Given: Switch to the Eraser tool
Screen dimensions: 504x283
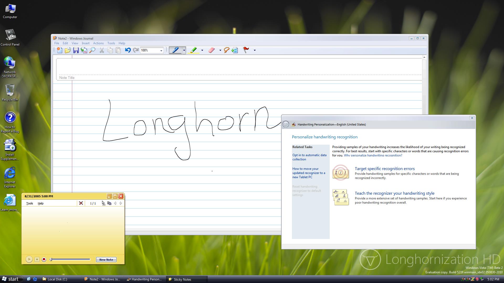Looking at the screenshot, I should point(212,50).
